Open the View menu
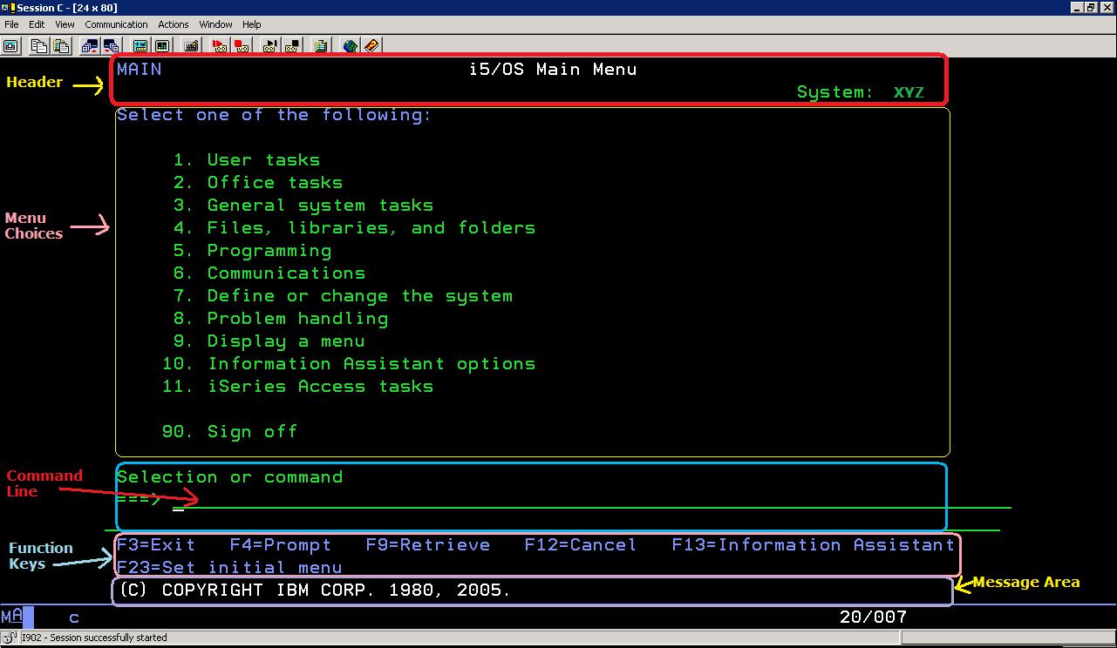1117x648 pixels. [x=65, y=24]
